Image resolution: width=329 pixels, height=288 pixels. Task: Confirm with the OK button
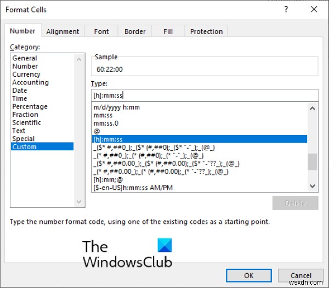(x=249, y=275)
